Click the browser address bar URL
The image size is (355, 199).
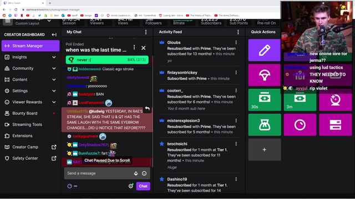[x=53, y=10]
